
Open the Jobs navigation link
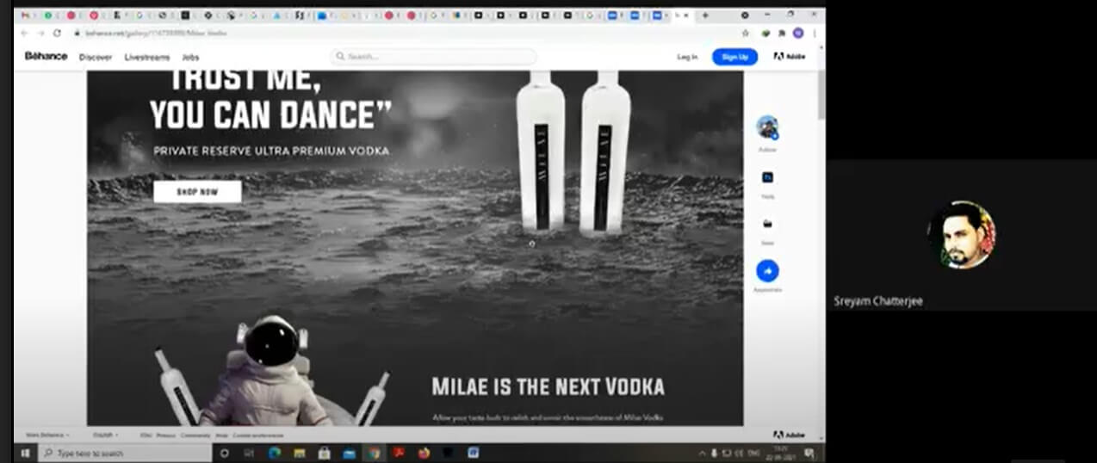coord(190,58)
